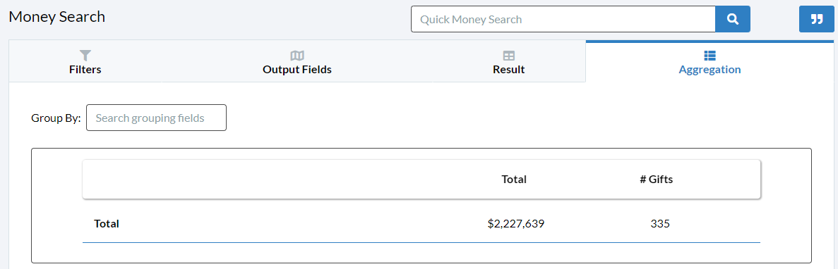838x269 pixels.
Task: Select the Result tab label
Action: 509,70
